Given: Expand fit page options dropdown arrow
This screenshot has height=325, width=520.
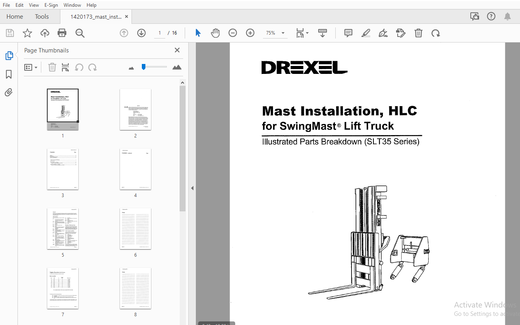Looking at the screenshot, I should click(307, 33).
